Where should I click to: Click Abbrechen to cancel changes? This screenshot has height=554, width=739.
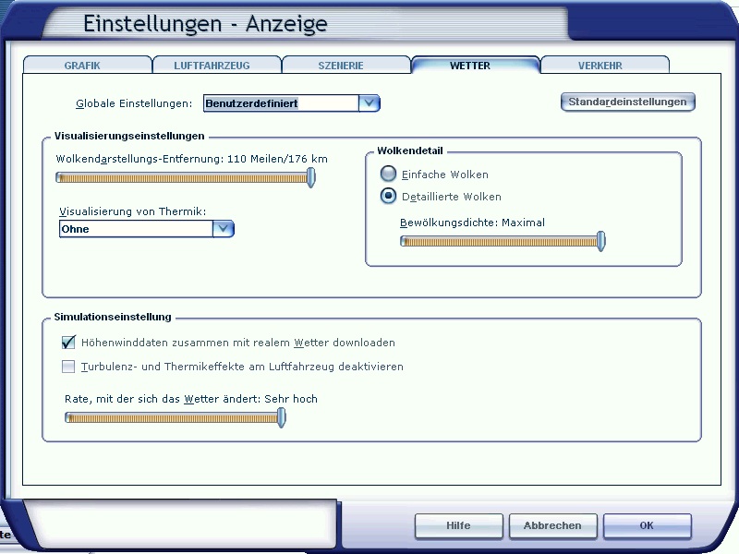(552, 525)
